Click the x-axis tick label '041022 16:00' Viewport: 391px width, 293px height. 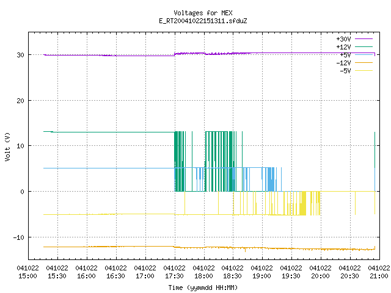(87, 272)
